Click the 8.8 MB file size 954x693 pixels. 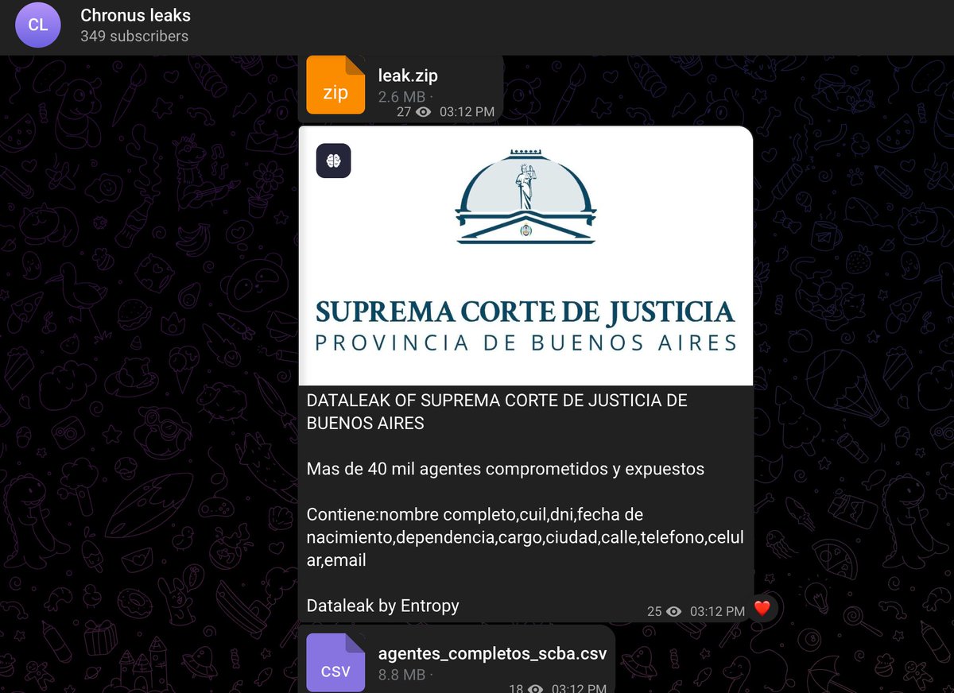point(401,675)
